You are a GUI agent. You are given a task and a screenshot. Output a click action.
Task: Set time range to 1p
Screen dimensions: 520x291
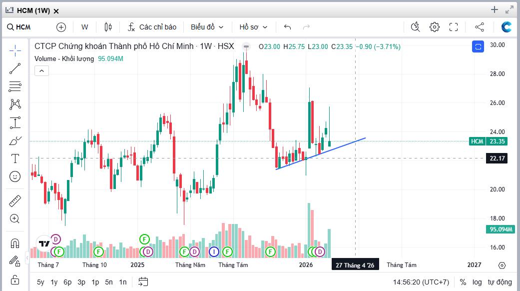click(x=95, y=282)
